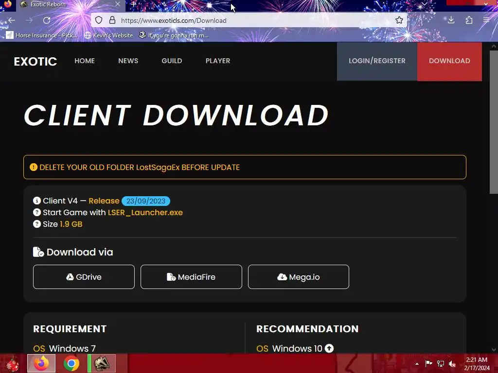Click the Client V4 info icon
Screen dimensions: 498x373
pyautogui.click(x=37, y=201)
